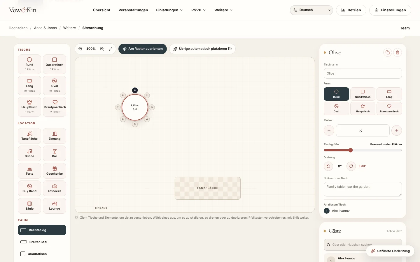The width and height of the screenshot is (420, 262).
Task: Place a DJ / Band element
Action: (x=29, y=188)
